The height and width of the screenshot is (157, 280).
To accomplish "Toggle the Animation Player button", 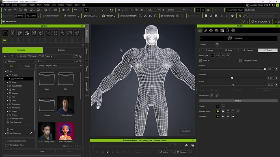I will (x=235, y=10).
